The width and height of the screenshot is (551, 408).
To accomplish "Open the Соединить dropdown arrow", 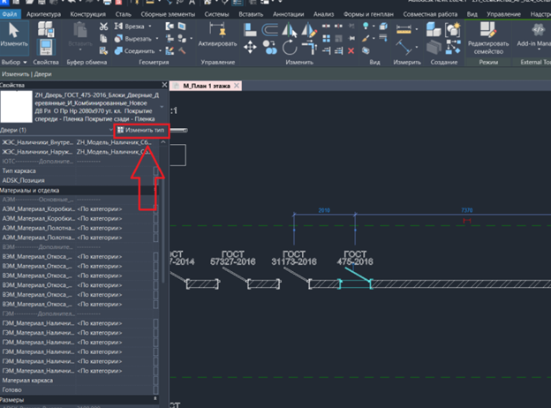I will pos(160,51).
